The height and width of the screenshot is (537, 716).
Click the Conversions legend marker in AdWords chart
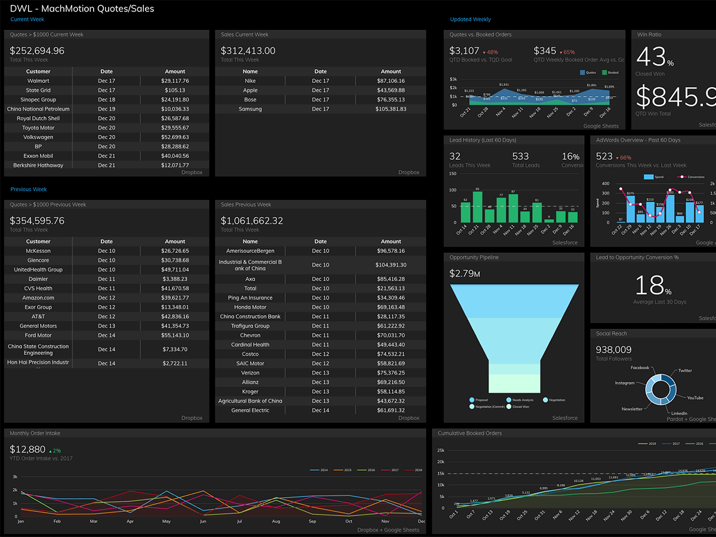682,177
